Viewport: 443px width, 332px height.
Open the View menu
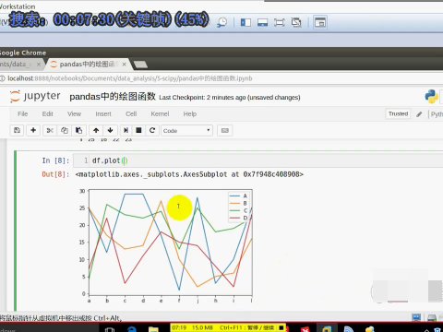click(x=74, y=114)
